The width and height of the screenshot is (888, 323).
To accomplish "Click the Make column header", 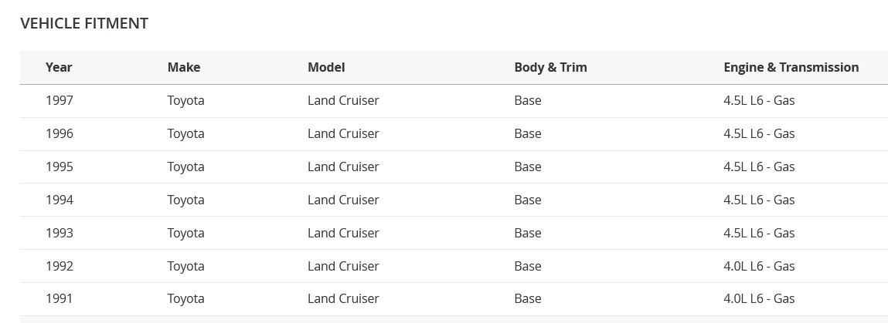I will click(184, 67).
